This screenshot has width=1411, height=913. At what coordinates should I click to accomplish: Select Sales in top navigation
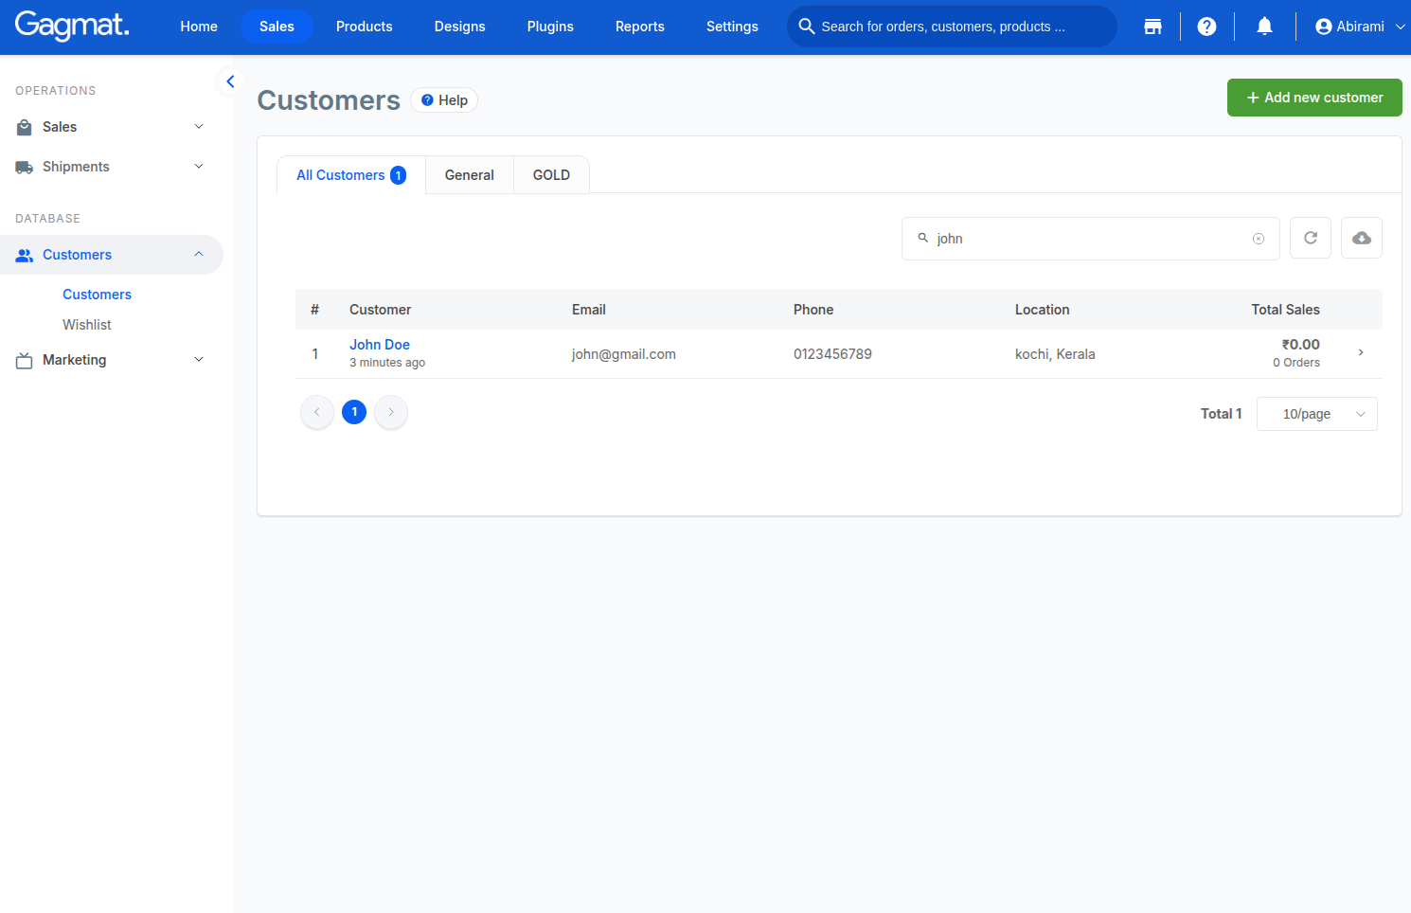[277, 27]
